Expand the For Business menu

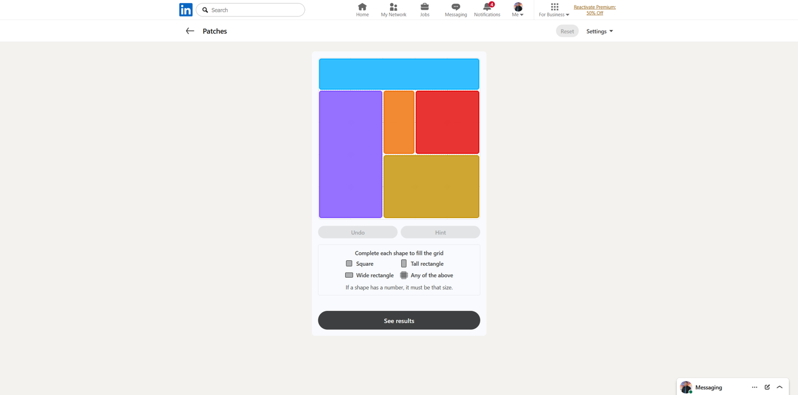click(x=554, y=9)
